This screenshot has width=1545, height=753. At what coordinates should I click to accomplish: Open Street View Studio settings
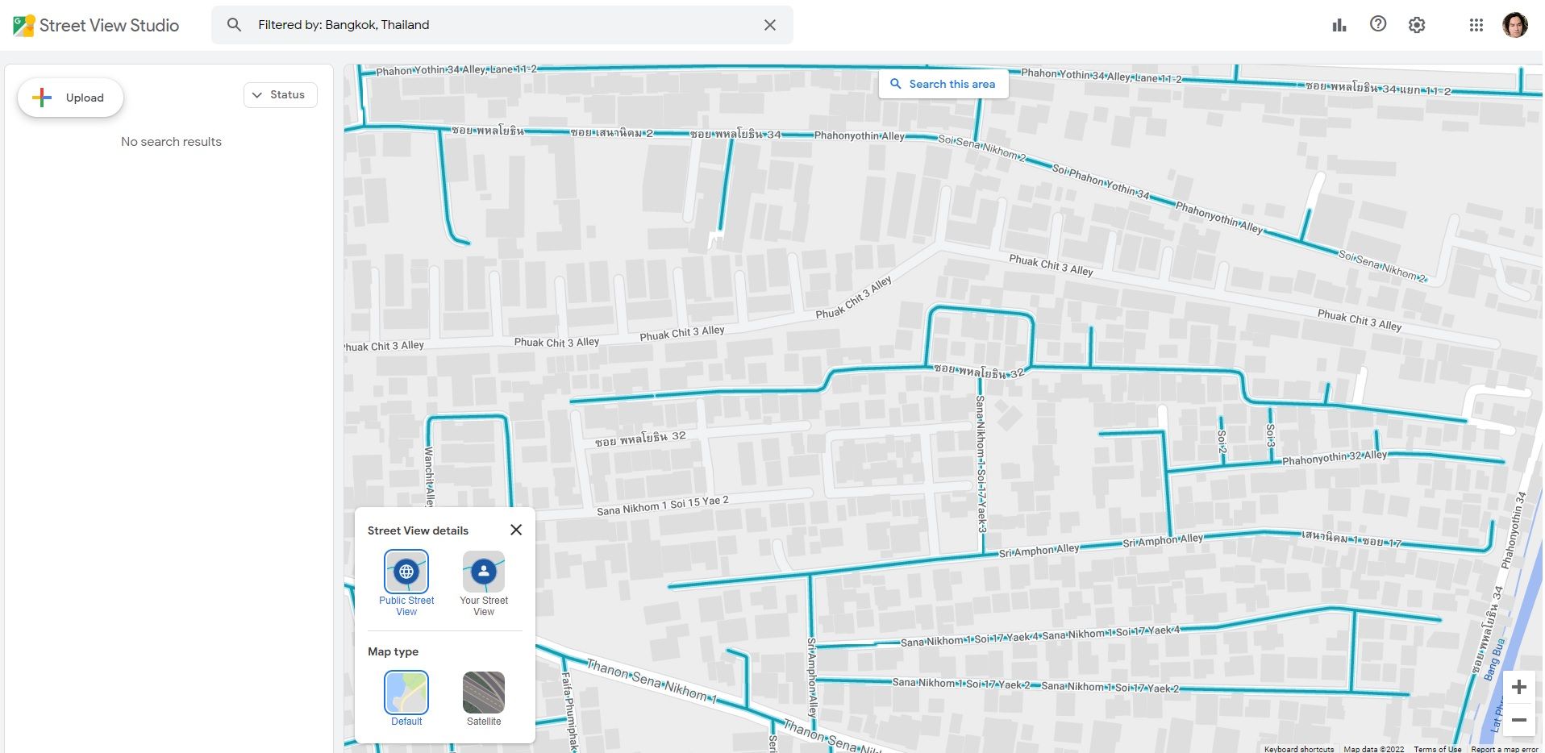coord(1417,25)
